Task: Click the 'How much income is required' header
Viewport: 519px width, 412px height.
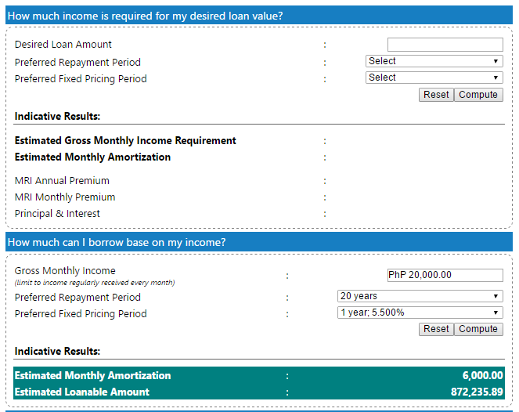Action: [259, 16]
